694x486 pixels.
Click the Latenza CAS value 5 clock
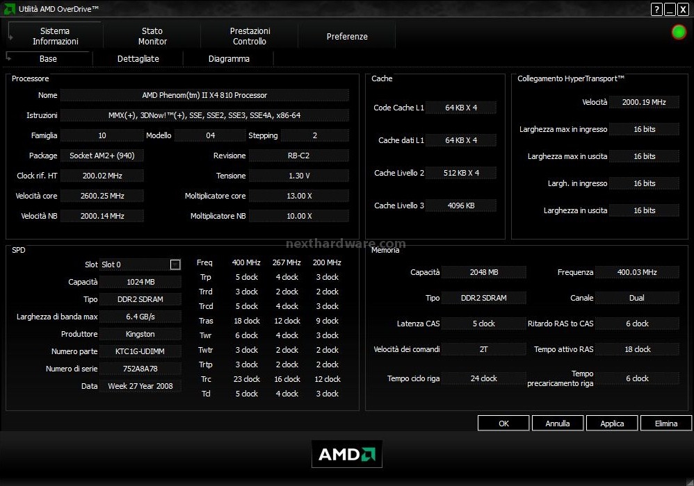484,324
